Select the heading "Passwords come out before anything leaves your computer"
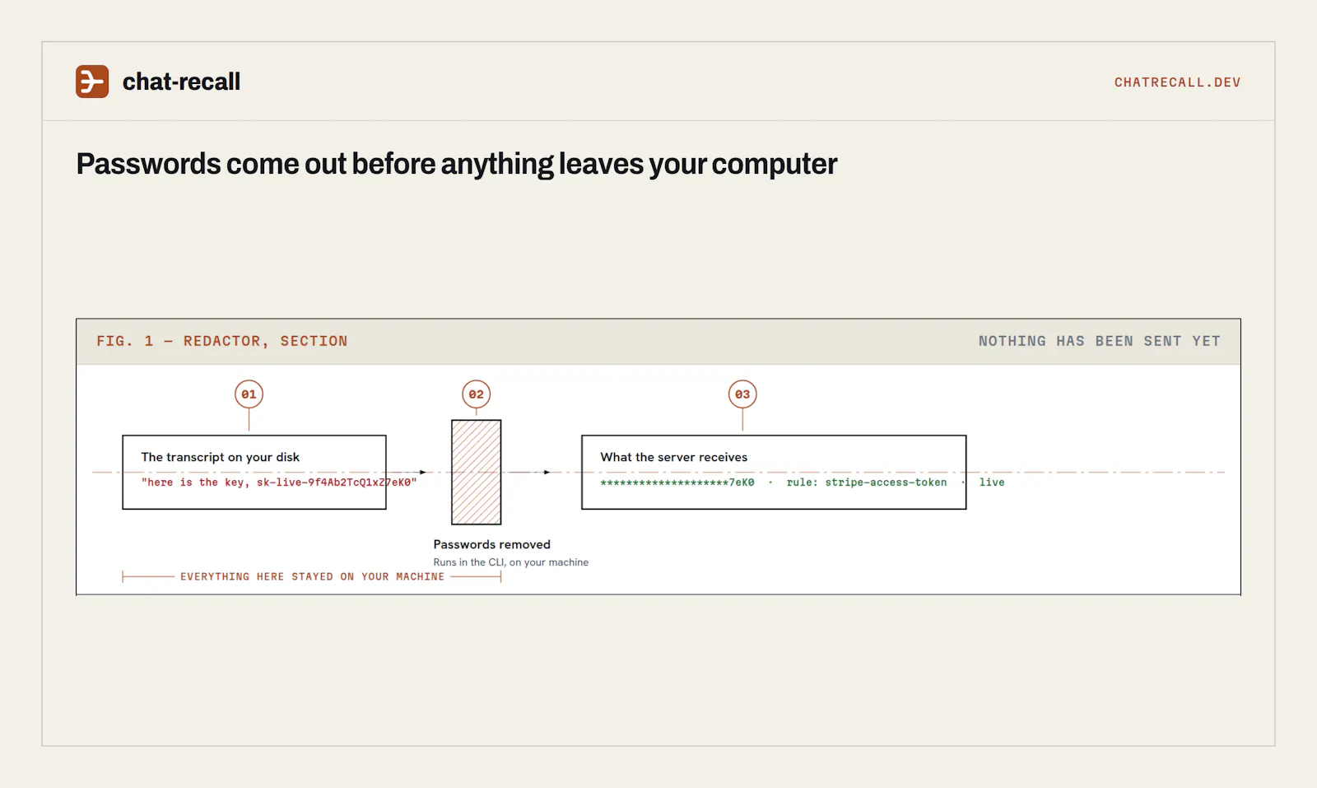1317x788 pixels. 457,164
